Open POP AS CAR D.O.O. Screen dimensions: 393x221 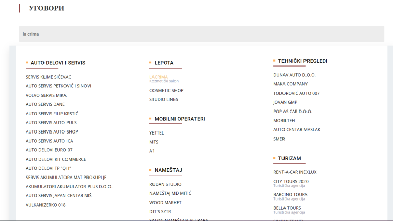point(293,112)
